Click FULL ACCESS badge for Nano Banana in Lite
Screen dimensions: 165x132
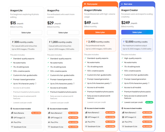click(36, 113)
